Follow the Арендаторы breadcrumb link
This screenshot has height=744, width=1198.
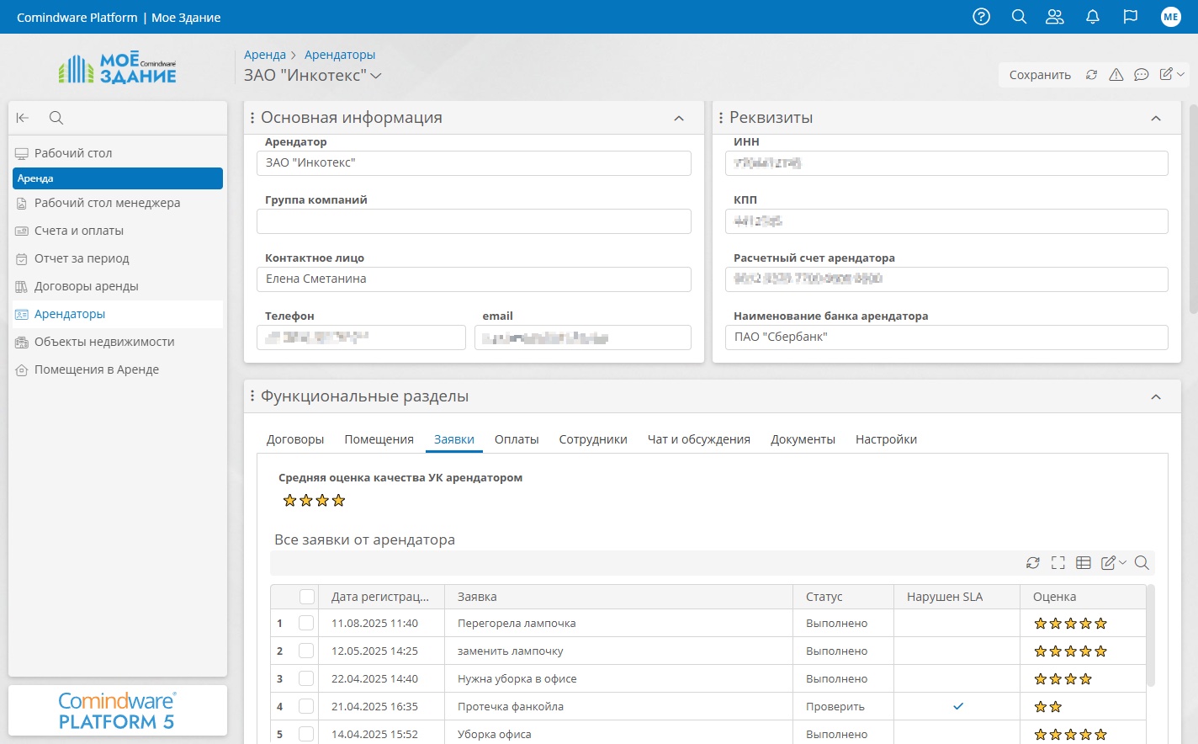[340, 55]
